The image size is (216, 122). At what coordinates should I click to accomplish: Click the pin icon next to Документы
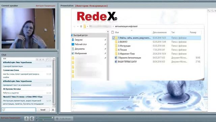[x=105, y=49]
